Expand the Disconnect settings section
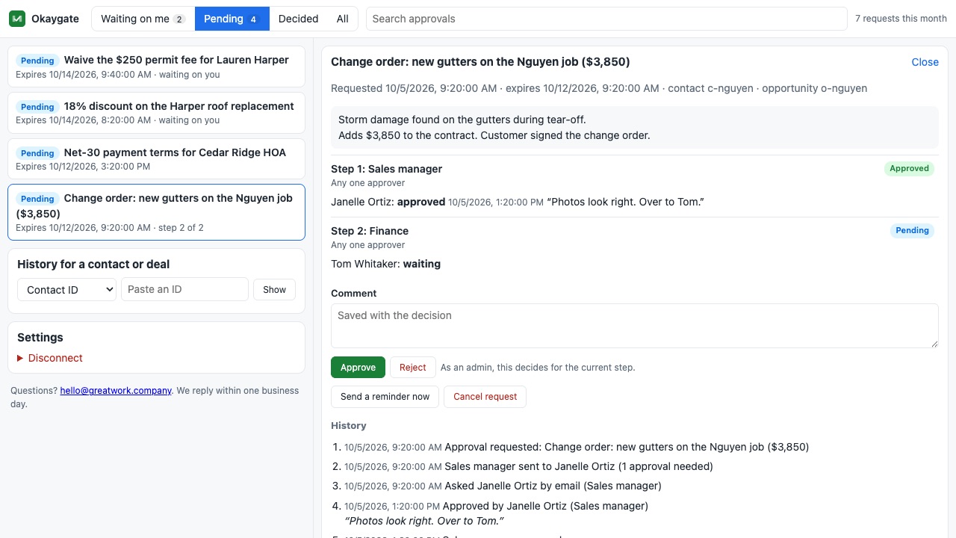Viewport: 956px width, 538px height. point(50,358)
